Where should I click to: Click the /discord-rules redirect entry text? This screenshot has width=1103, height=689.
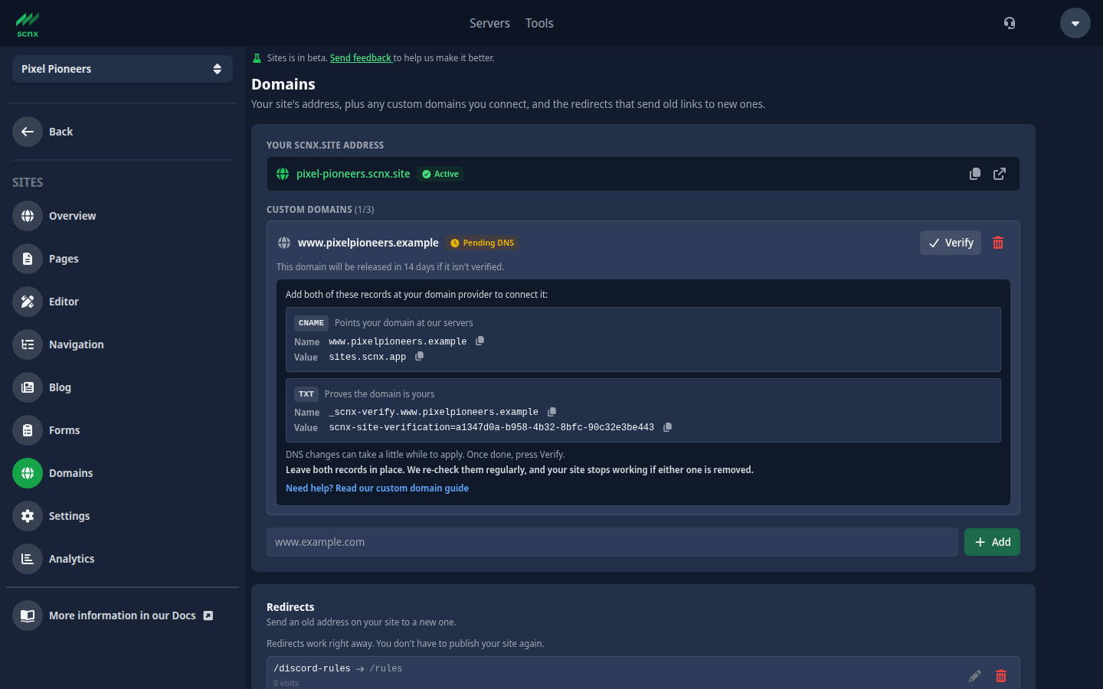point(338,668)
